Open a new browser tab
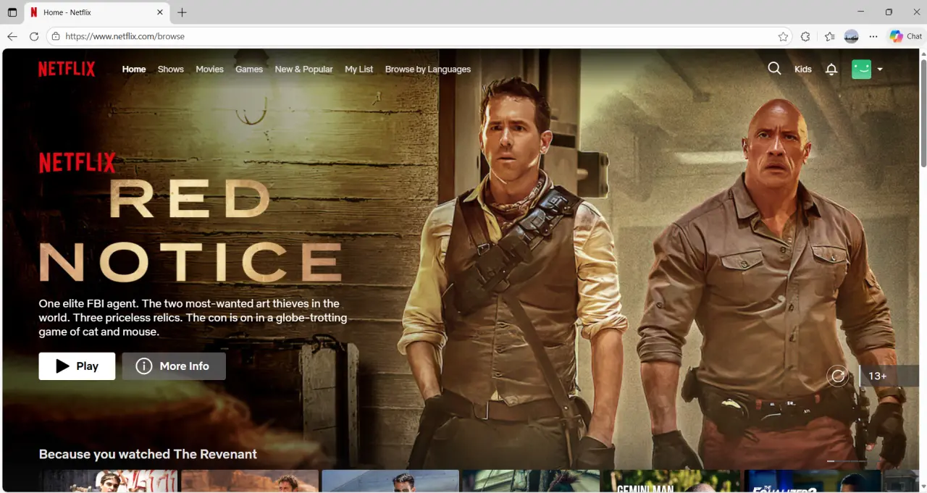 [x=182, y=12]
